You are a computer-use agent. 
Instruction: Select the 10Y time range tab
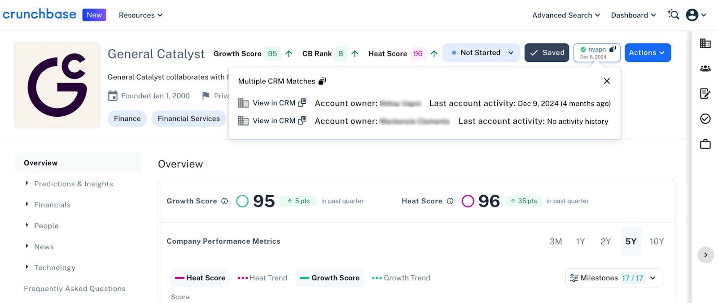tap(657, 242)
